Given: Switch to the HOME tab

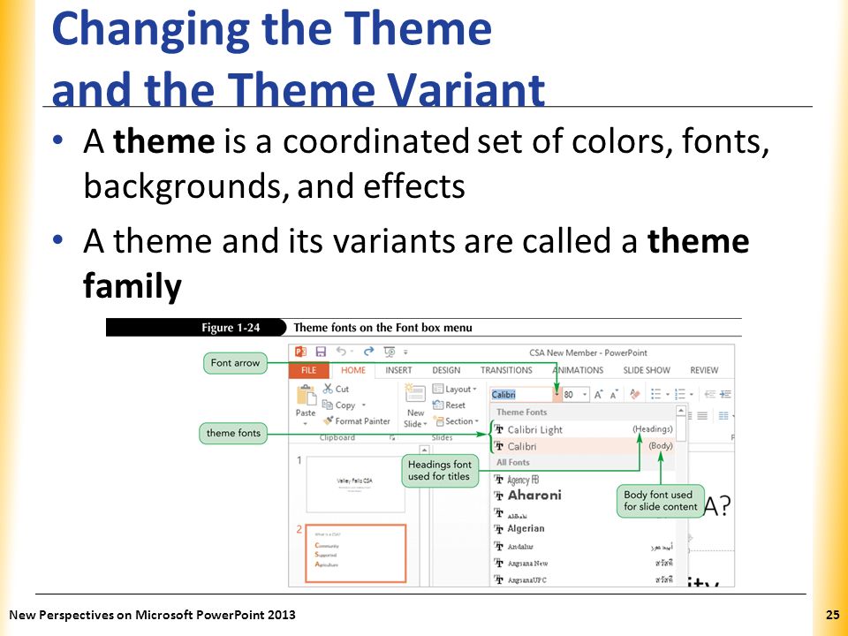Looking at the screenshot, I should (353, 370).
